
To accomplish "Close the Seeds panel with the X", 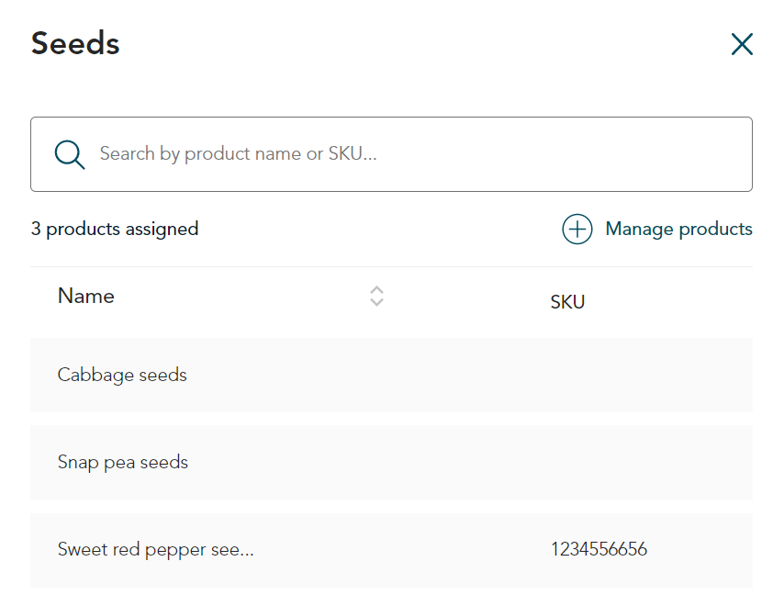I will pos(742,44).
